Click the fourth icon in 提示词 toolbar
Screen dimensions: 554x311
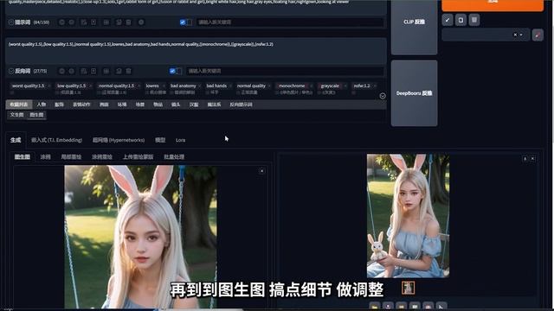click(93, 22)
